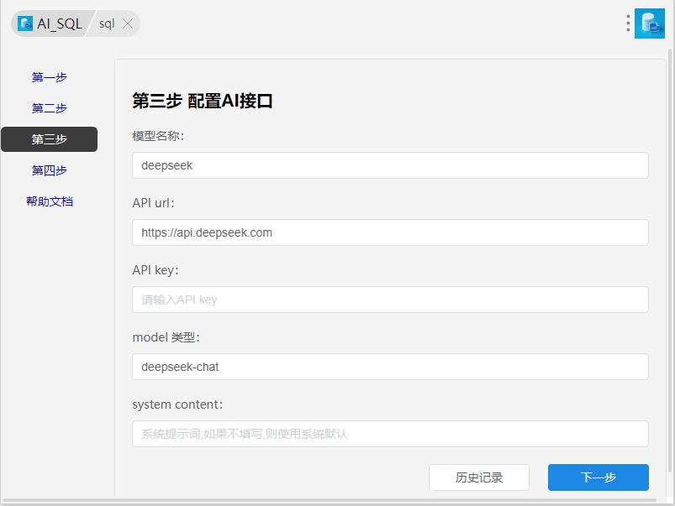Go to 第一步 in the sidebar
Image resolution: width=675 pixels, height=506 pixels.
tap(49, 77)
